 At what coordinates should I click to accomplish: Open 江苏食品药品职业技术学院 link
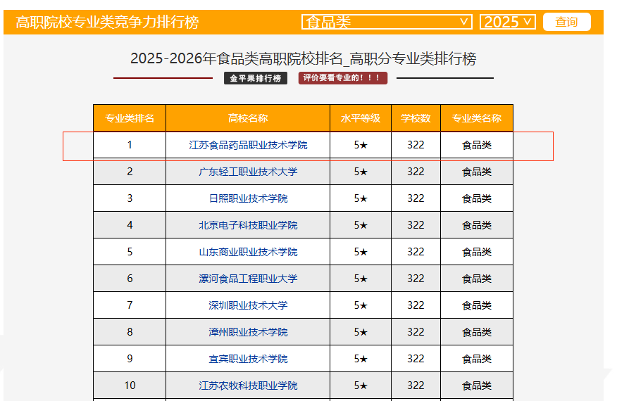coord(248,146)
